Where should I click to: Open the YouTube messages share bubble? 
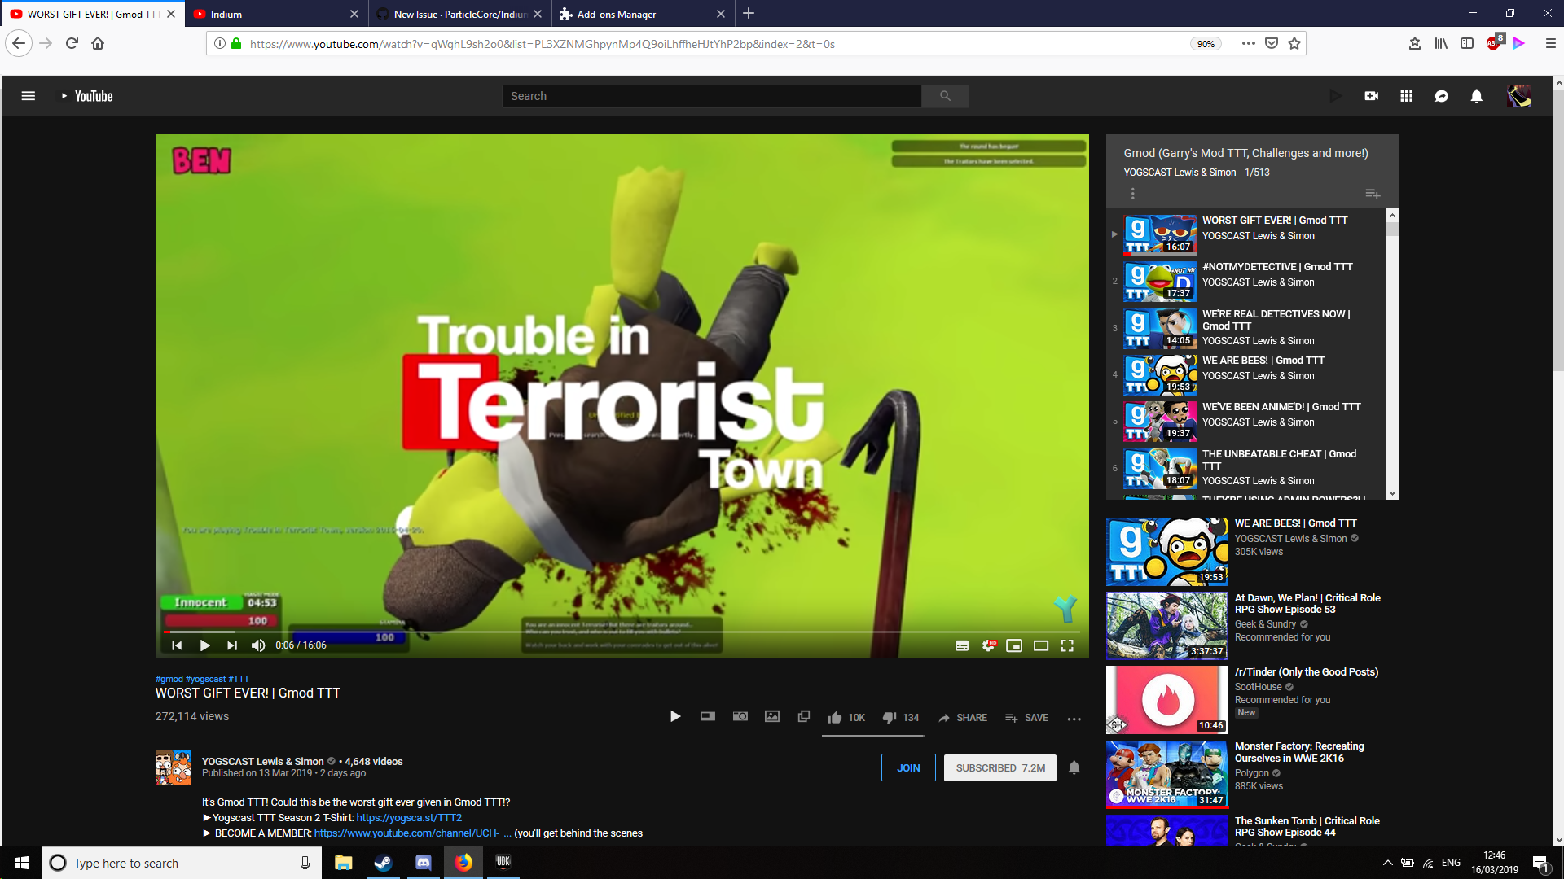1442,96
